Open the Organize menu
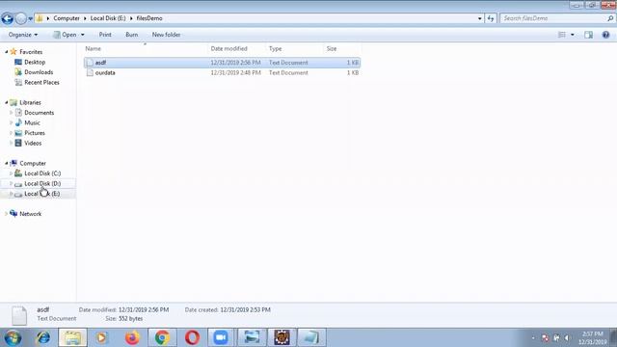 (x=23, y=35)
